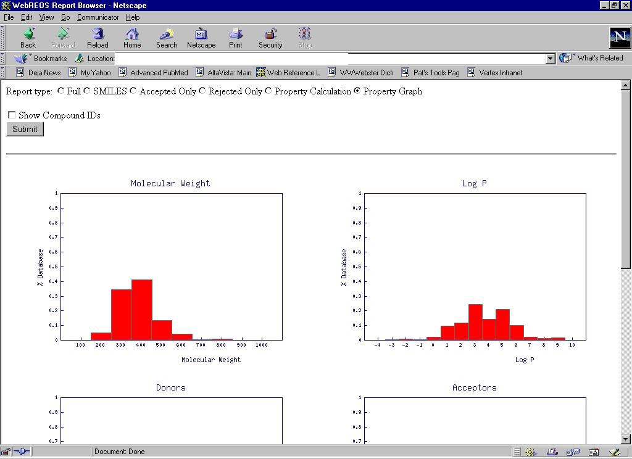Image resolution: width=632 pixels, height=459 pixels.
Task: Click the Acceptors chart title
Action: click(x=475, y=387)
